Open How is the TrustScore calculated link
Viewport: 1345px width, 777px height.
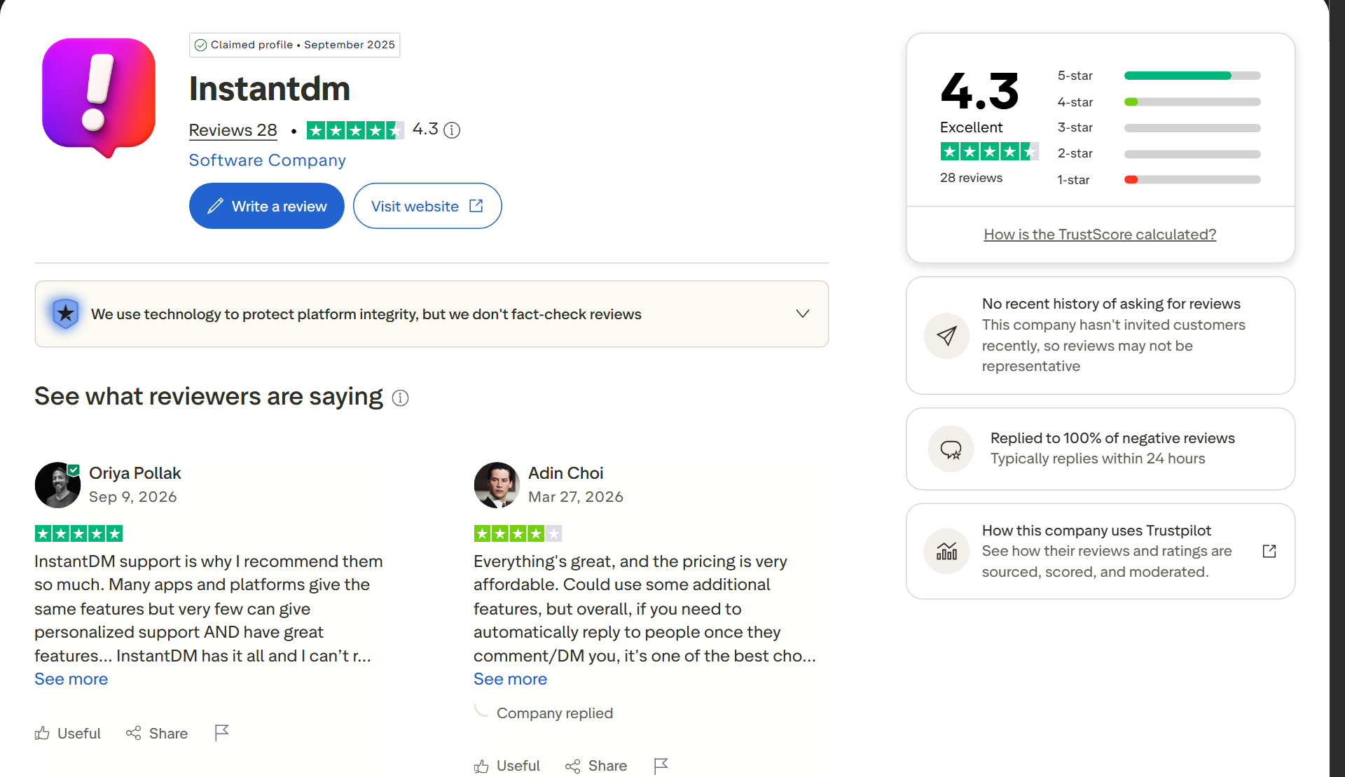(x=1100, y=234)
